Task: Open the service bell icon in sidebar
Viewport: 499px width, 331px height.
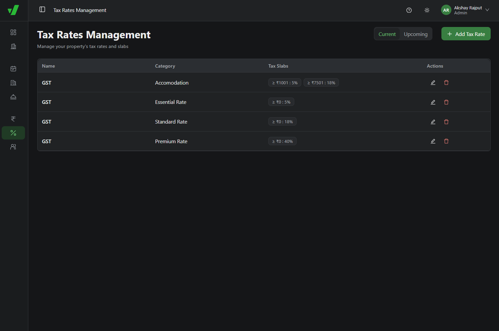Action: [13, 97]
